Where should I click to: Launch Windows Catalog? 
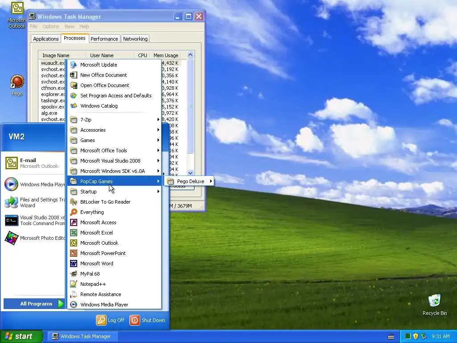tap(114, 106)
